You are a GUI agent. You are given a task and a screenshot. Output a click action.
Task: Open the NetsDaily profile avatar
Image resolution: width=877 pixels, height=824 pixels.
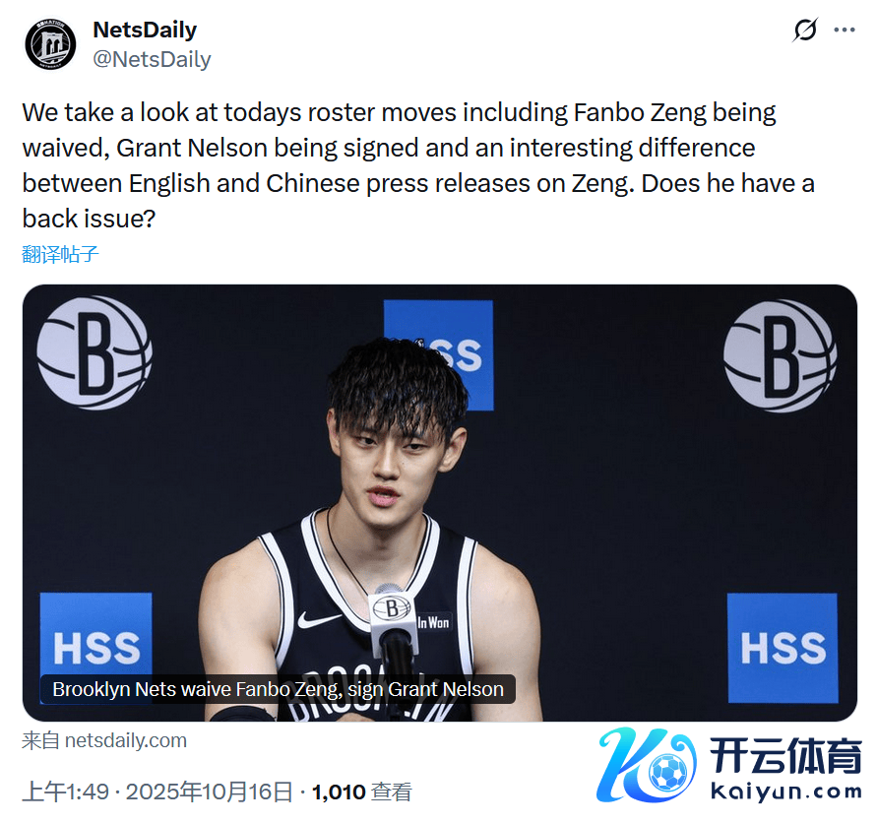(x=50, y=44)
